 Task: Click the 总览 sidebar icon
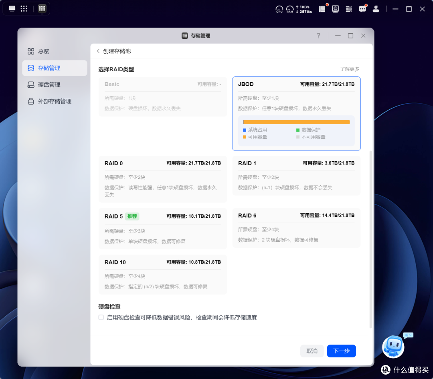[31, 51]
